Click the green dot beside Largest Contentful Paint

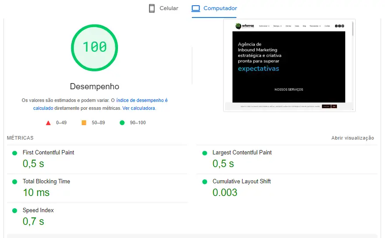(205, 153)
